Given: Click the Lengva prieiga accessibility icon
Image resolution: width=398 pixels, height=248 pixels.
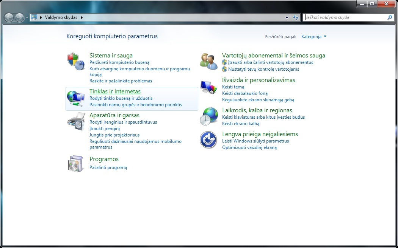Looking at the screenshot, I should (208, 140).
